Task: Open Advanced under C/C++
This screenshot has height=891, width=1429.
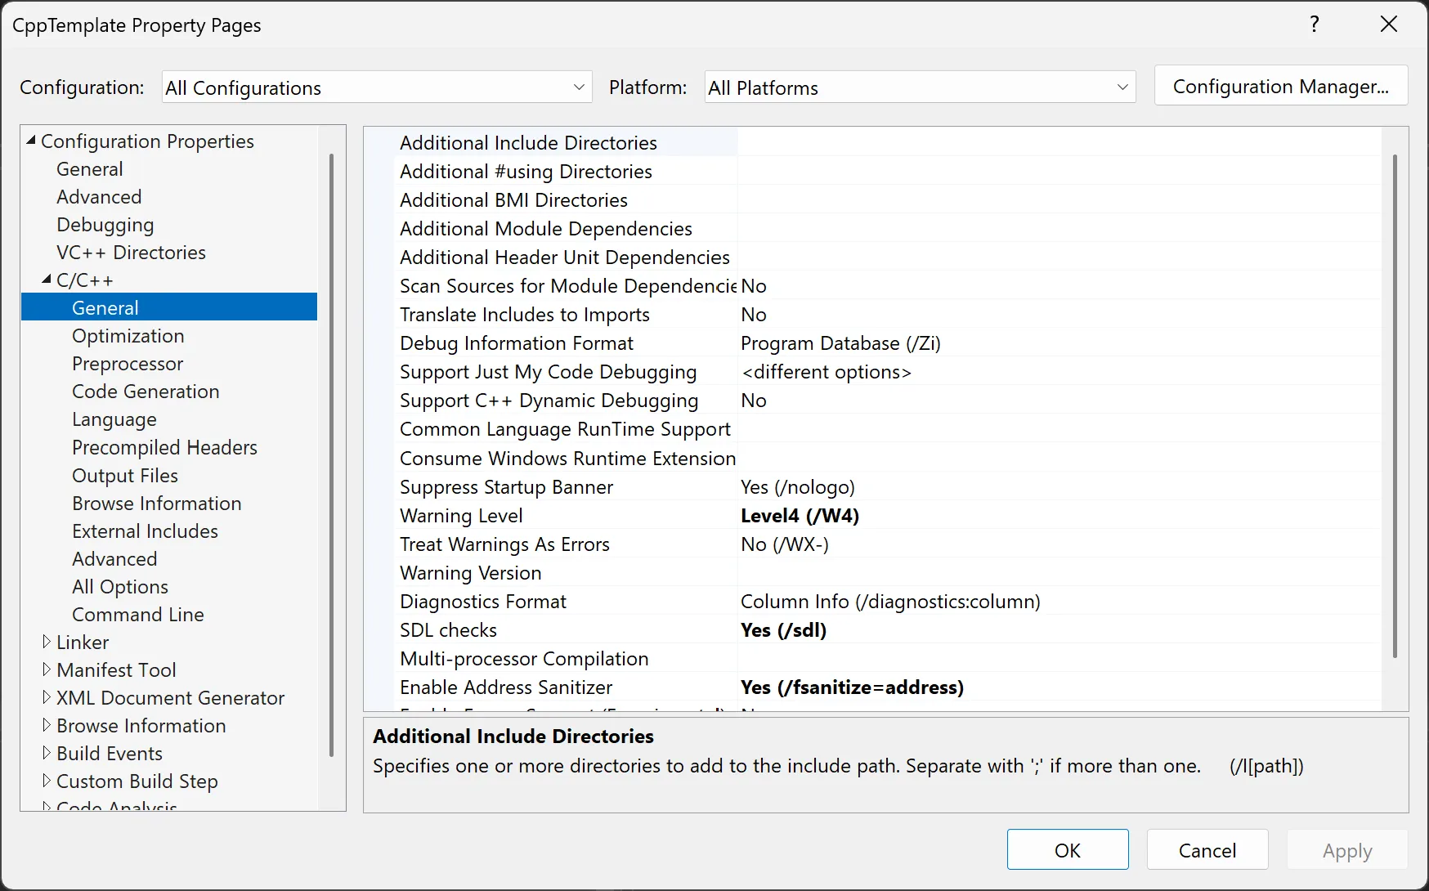Action: point(114,558)
